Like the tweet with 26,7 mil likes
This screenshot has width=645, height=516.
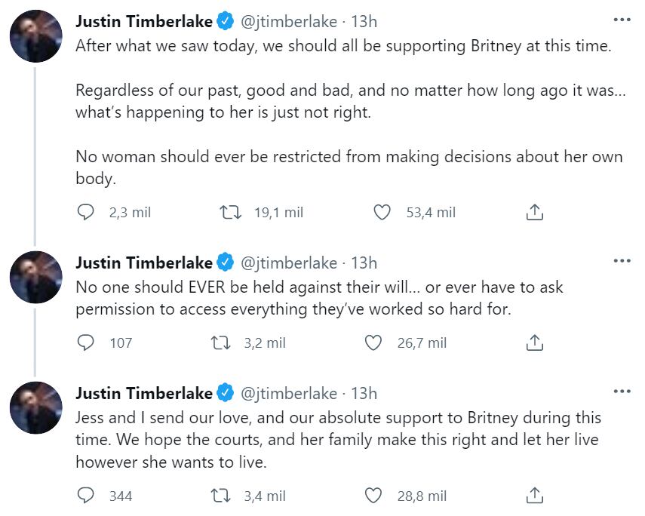(x=373, y=343)
